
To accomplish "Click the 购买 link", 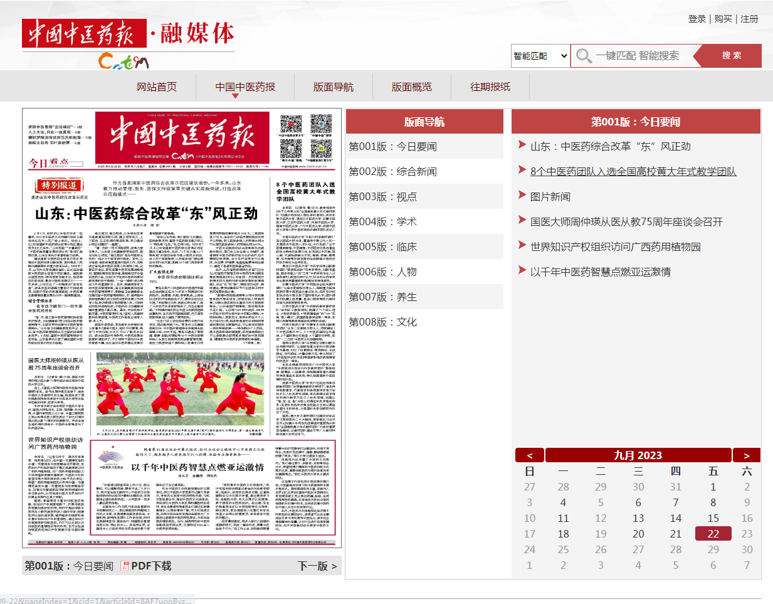I will [723, 19].
